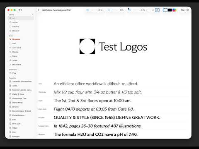Click the Script category icon
This screenshot has width=199, height=149.
[x=10, y=60]
